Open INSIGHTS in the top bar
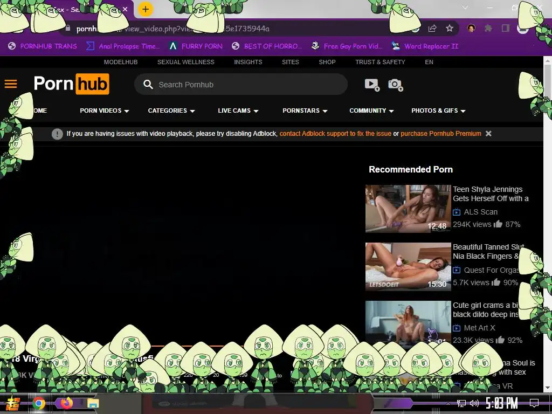Screen dimensions: 552x414 248,62
